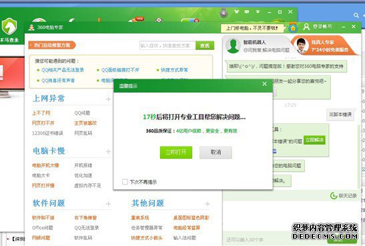Click the 立即打开 button in dialog
This screenshot has width=365, height=246.
(176, 152)
